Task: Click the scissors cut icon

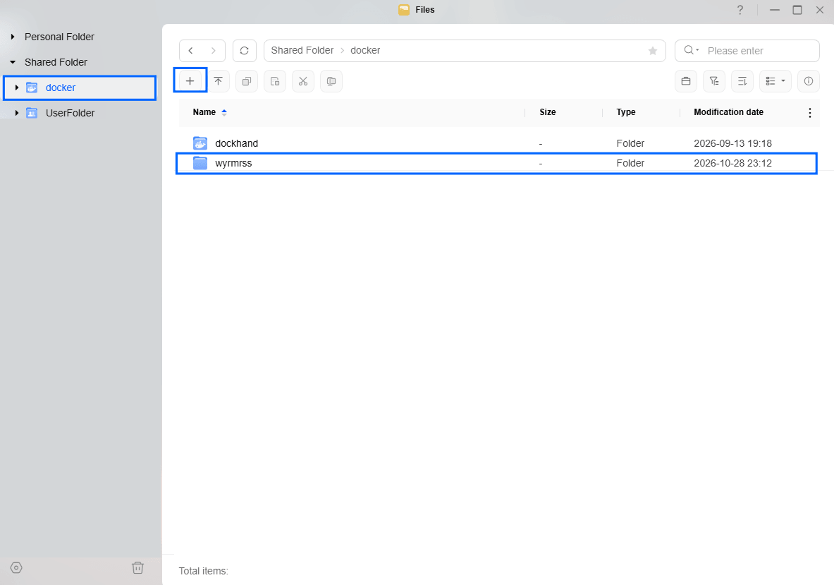Action: point(303,81)
